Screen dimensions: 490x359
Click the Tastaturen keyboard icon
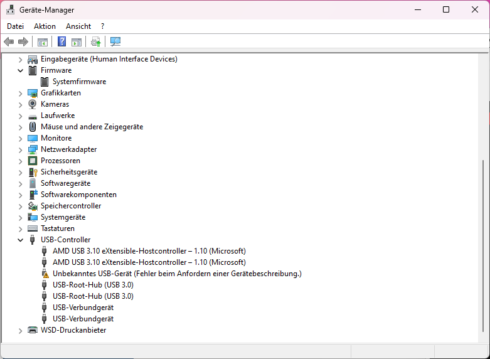click(33, 228)
